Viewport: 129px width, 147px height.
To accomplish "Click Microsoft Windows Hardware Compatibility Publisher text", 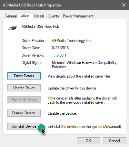I will tap(84, 65).
